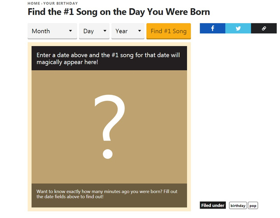Open the pop tag

point(253,205)
